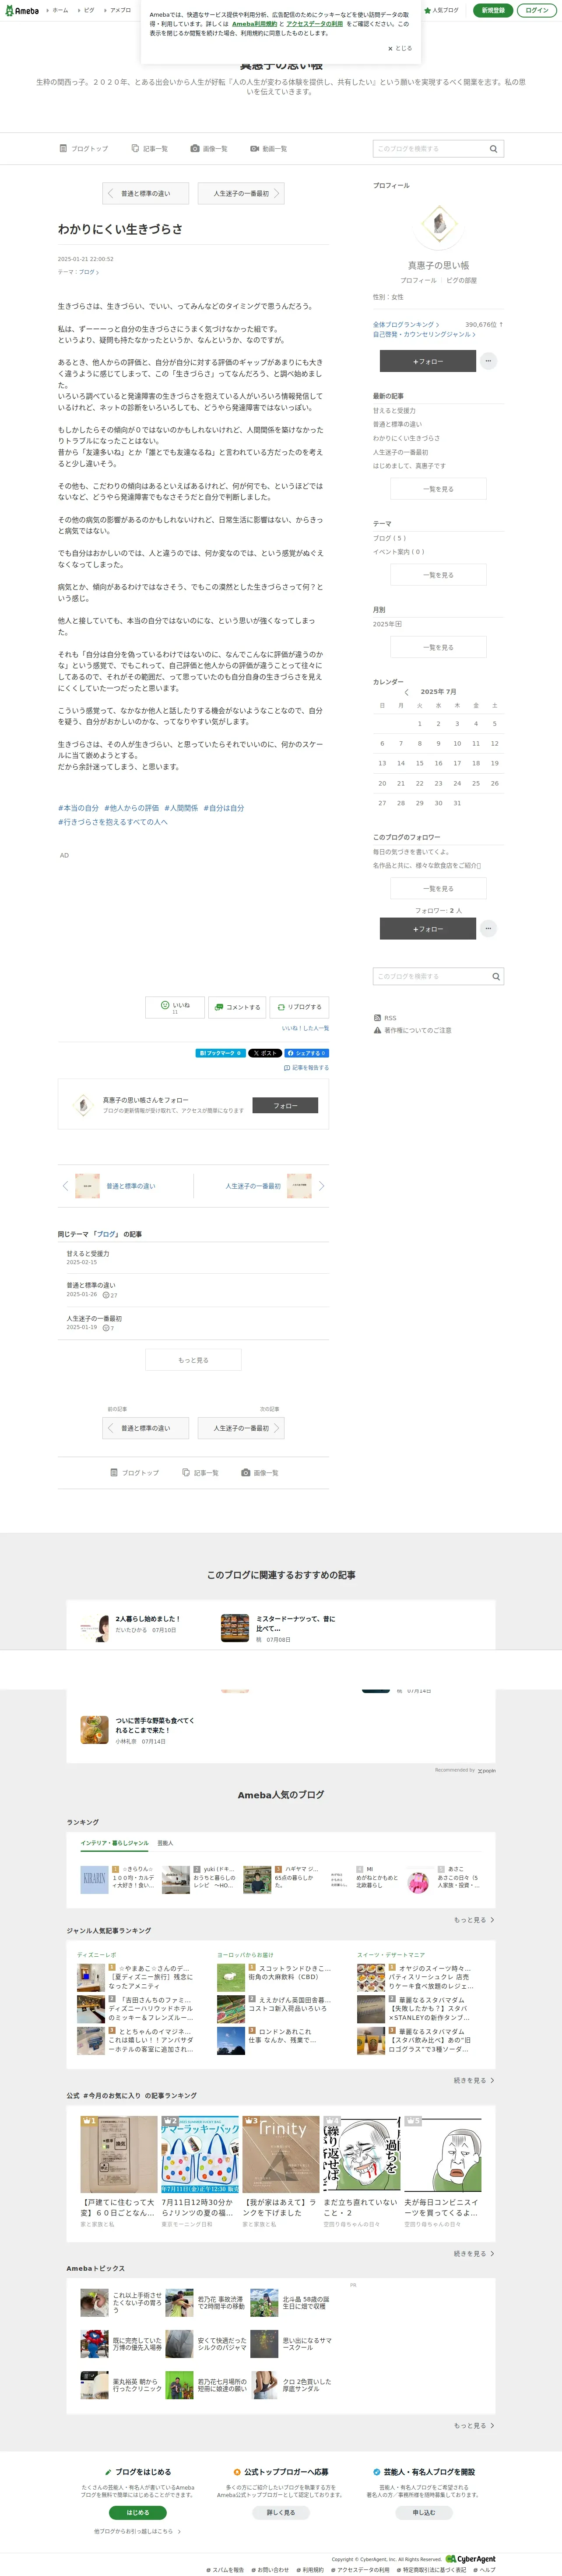The width and height of the screenshot is (562, 2576).
Task: Click 一覧を見る under このブログのフォロワー
Action: pos(438,888)
